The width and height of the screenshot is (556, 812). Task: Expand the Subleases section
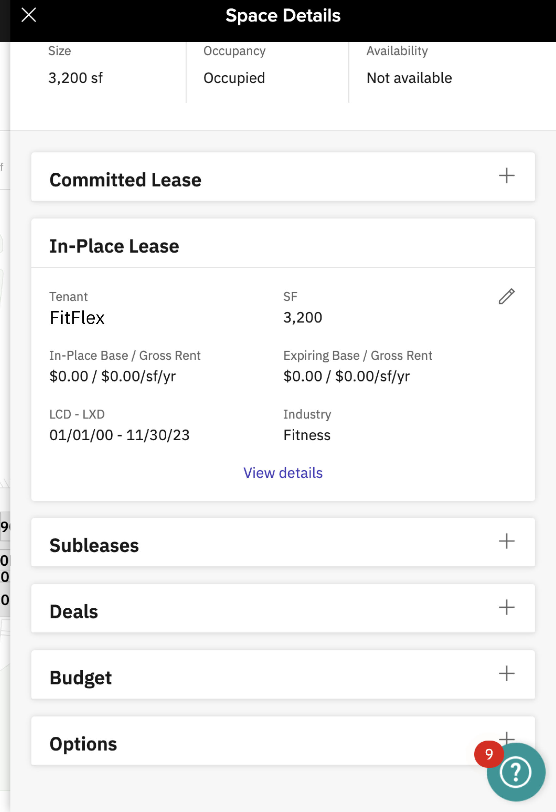coord(283,542)
